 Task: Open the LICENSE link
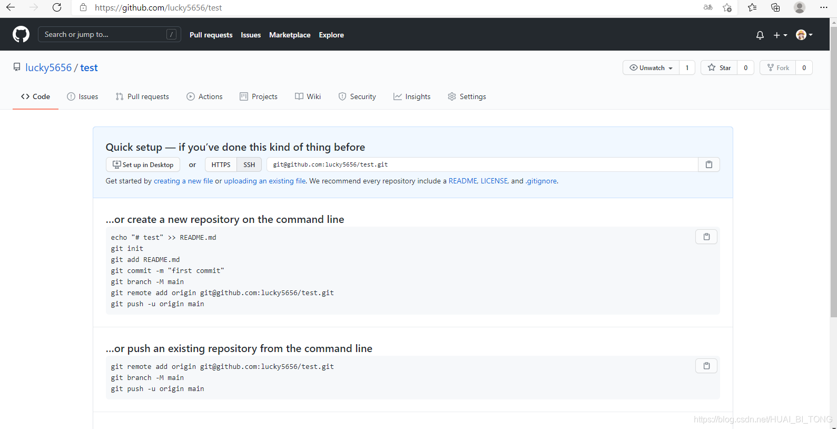coord(494,181)
